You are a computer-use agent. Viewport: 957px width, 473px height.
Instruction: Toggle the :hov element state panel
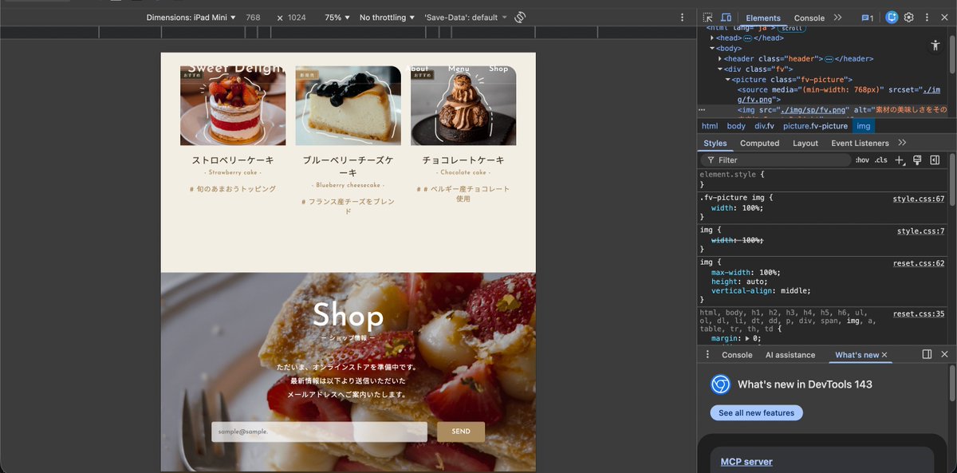(x=862, y=160)
